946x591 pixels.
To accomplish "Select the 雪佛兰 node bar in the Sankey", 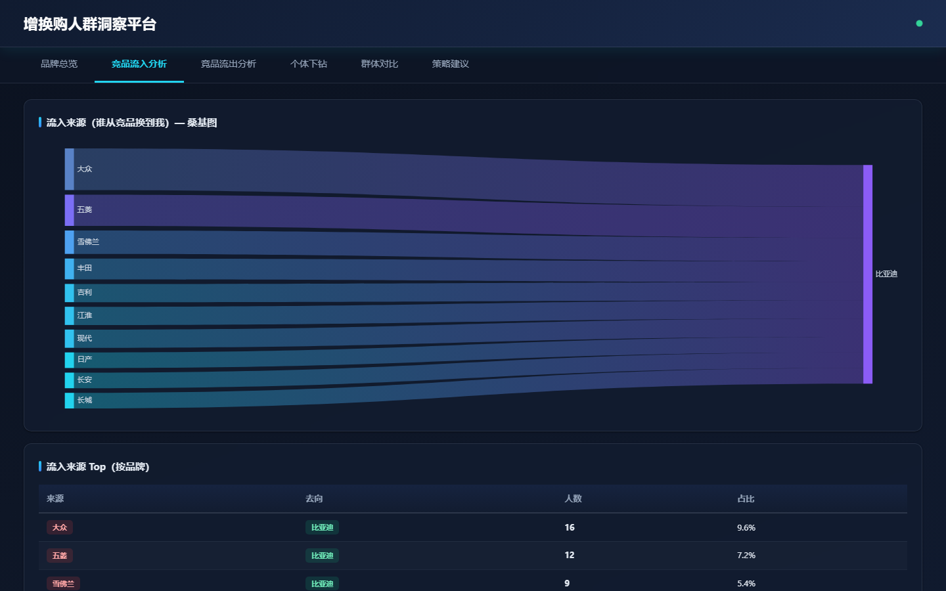I will (69, 242).
